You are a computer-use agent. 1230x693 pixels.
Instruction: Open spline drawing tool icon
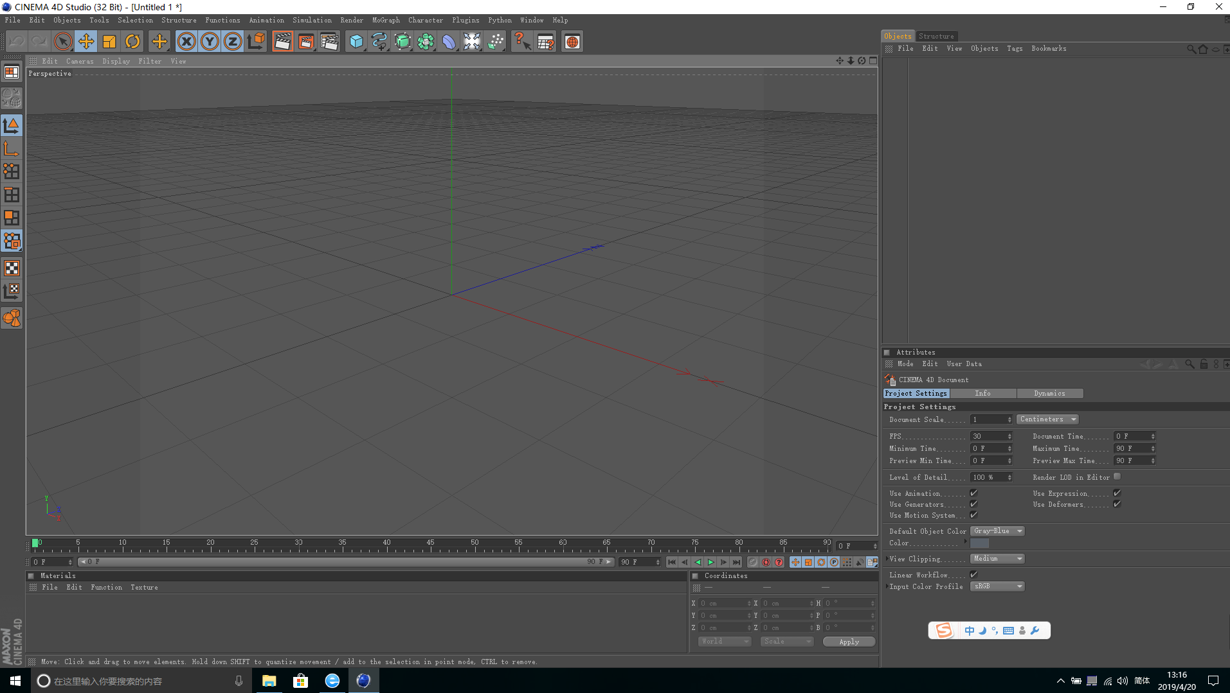379,42
